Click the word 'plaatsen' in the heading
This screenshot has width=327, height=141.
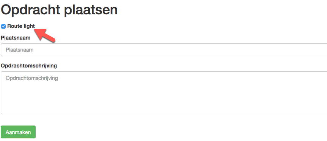(x=91, y=10)
